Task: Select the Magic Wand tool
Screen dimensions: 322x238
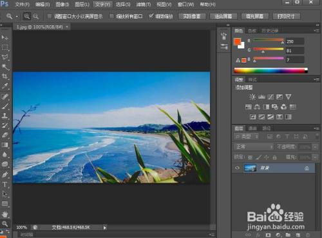Action: [x=5, y=67]
